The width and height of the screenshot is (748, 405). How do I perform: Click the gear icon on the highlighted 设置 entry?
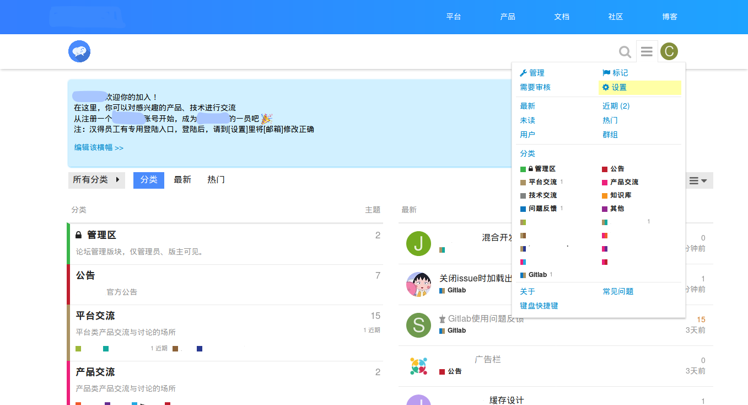604,87
